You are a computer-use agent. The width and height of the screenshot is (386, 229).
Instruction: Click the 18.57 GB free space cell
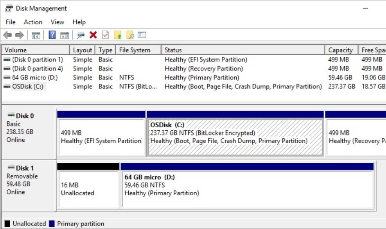(373, 87)
